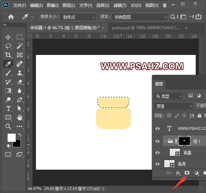The height and width of the screenshot is (193, 206).
Task: Select the Path Selection tool
Action: [x=20, y=109]
